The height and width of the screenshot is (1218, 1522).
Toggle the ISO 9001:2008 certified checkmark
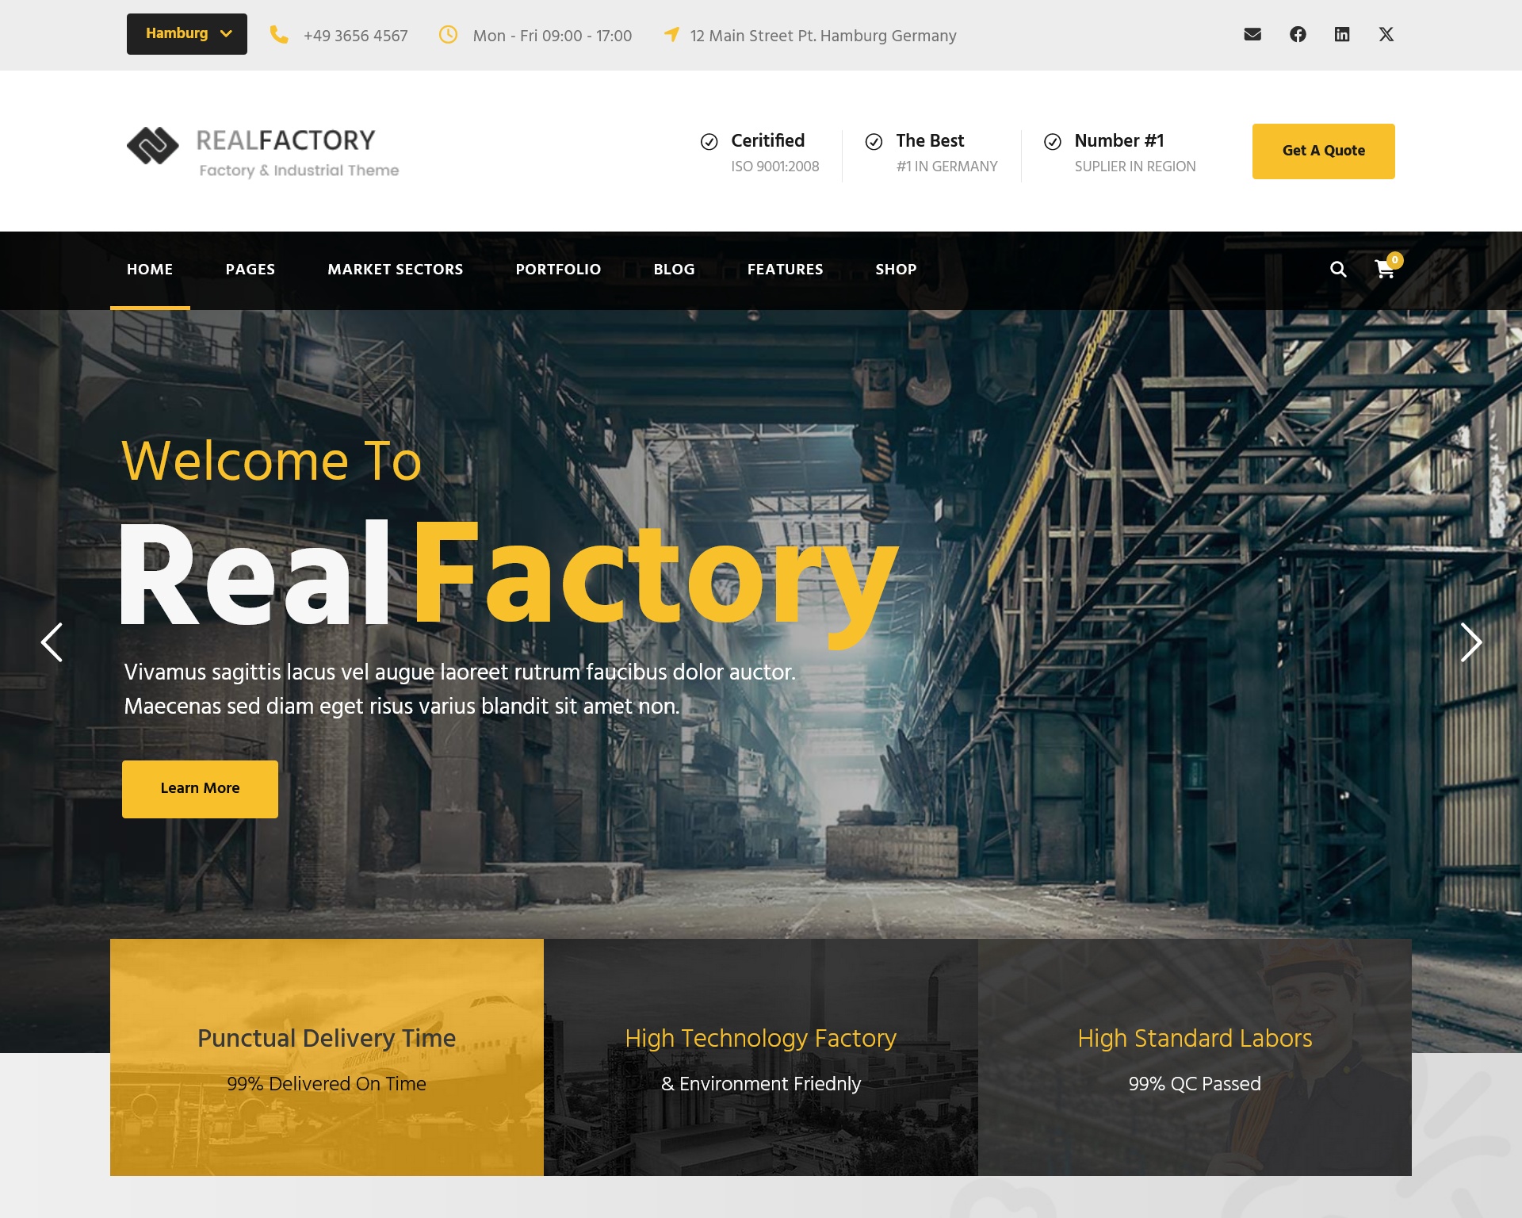pyautogui.click(x=707, y=140)
